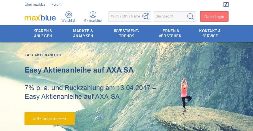Click the My maxblue user icon
253x131 pixels.
(93, 15)
